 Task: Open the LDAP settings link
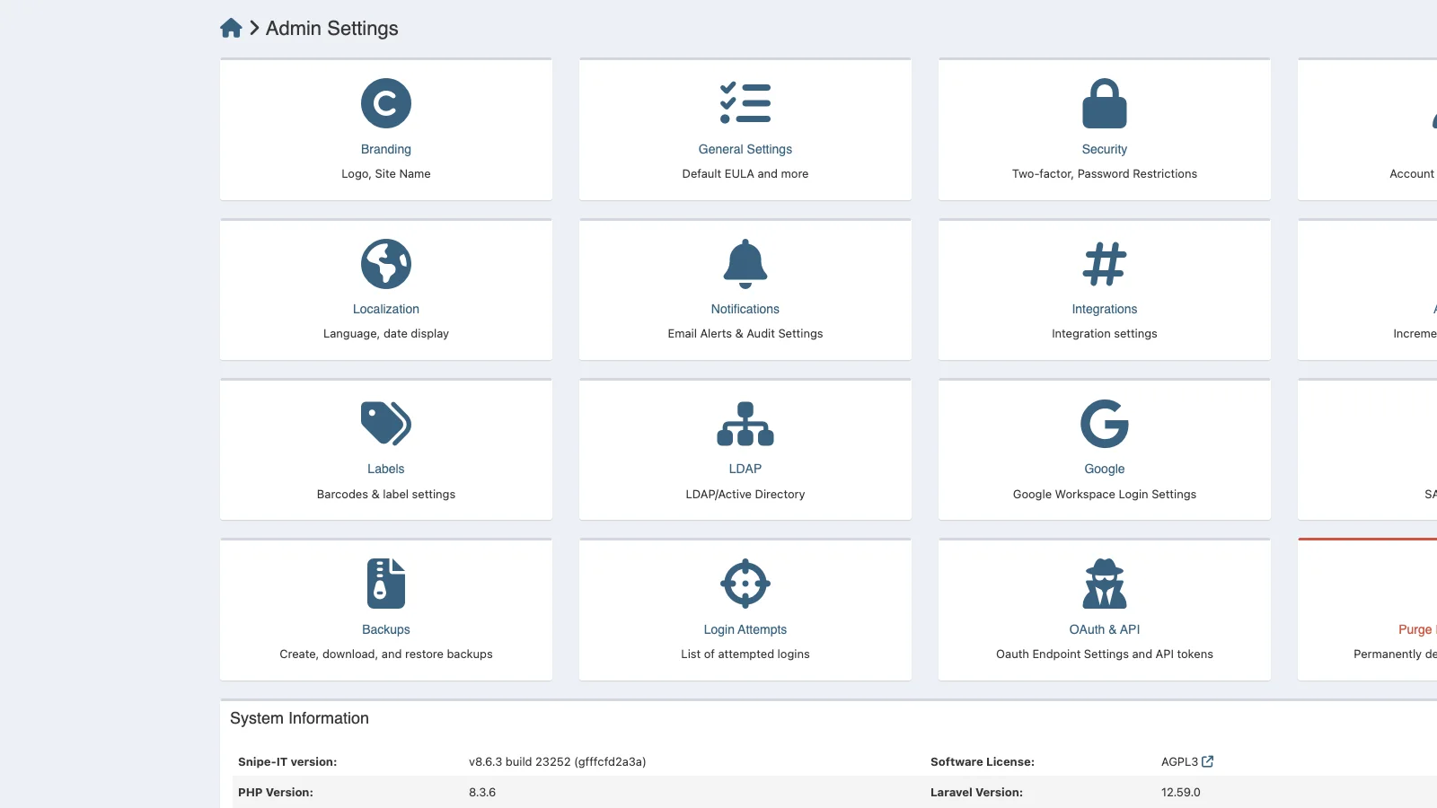(745, 469)
